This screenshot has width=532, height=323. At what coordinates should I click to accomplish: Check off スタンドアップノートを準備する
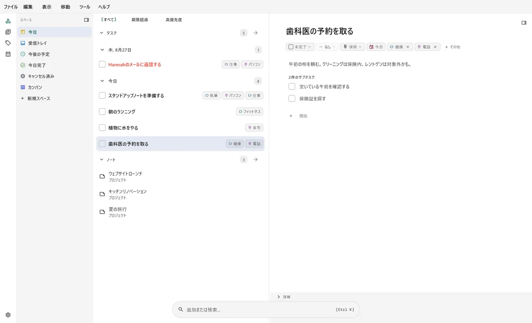pyautogui.click(x=102, y=95)
